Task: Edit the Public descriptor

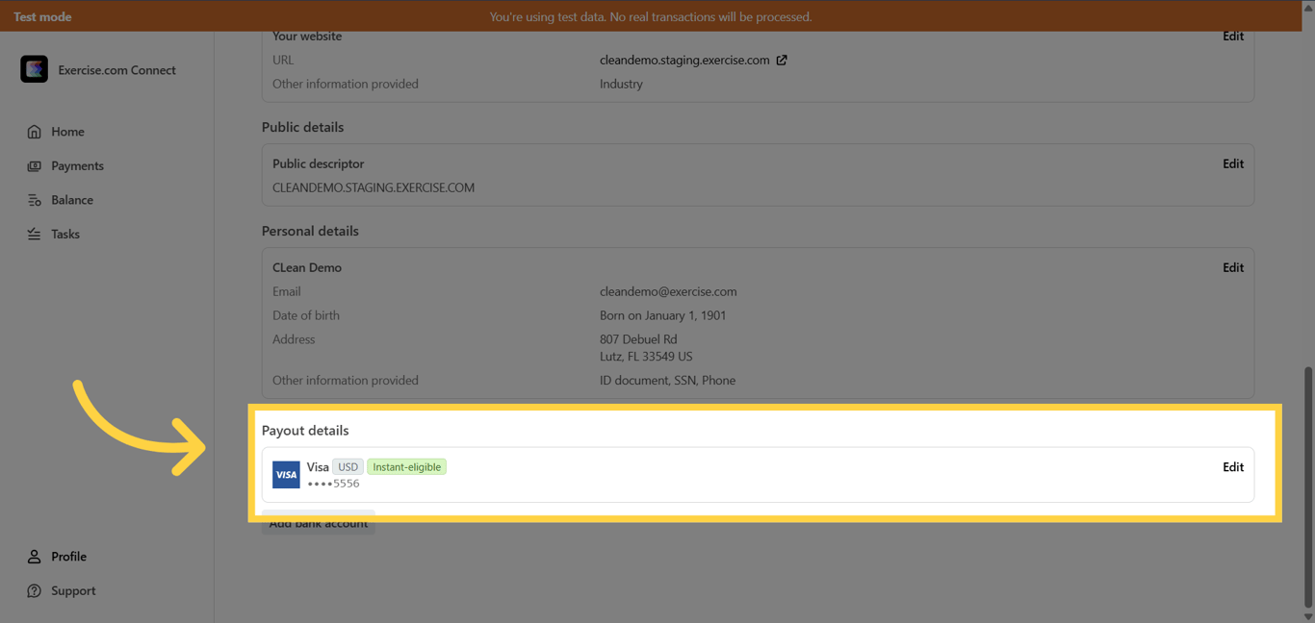Action: (x=1233, y=163)
